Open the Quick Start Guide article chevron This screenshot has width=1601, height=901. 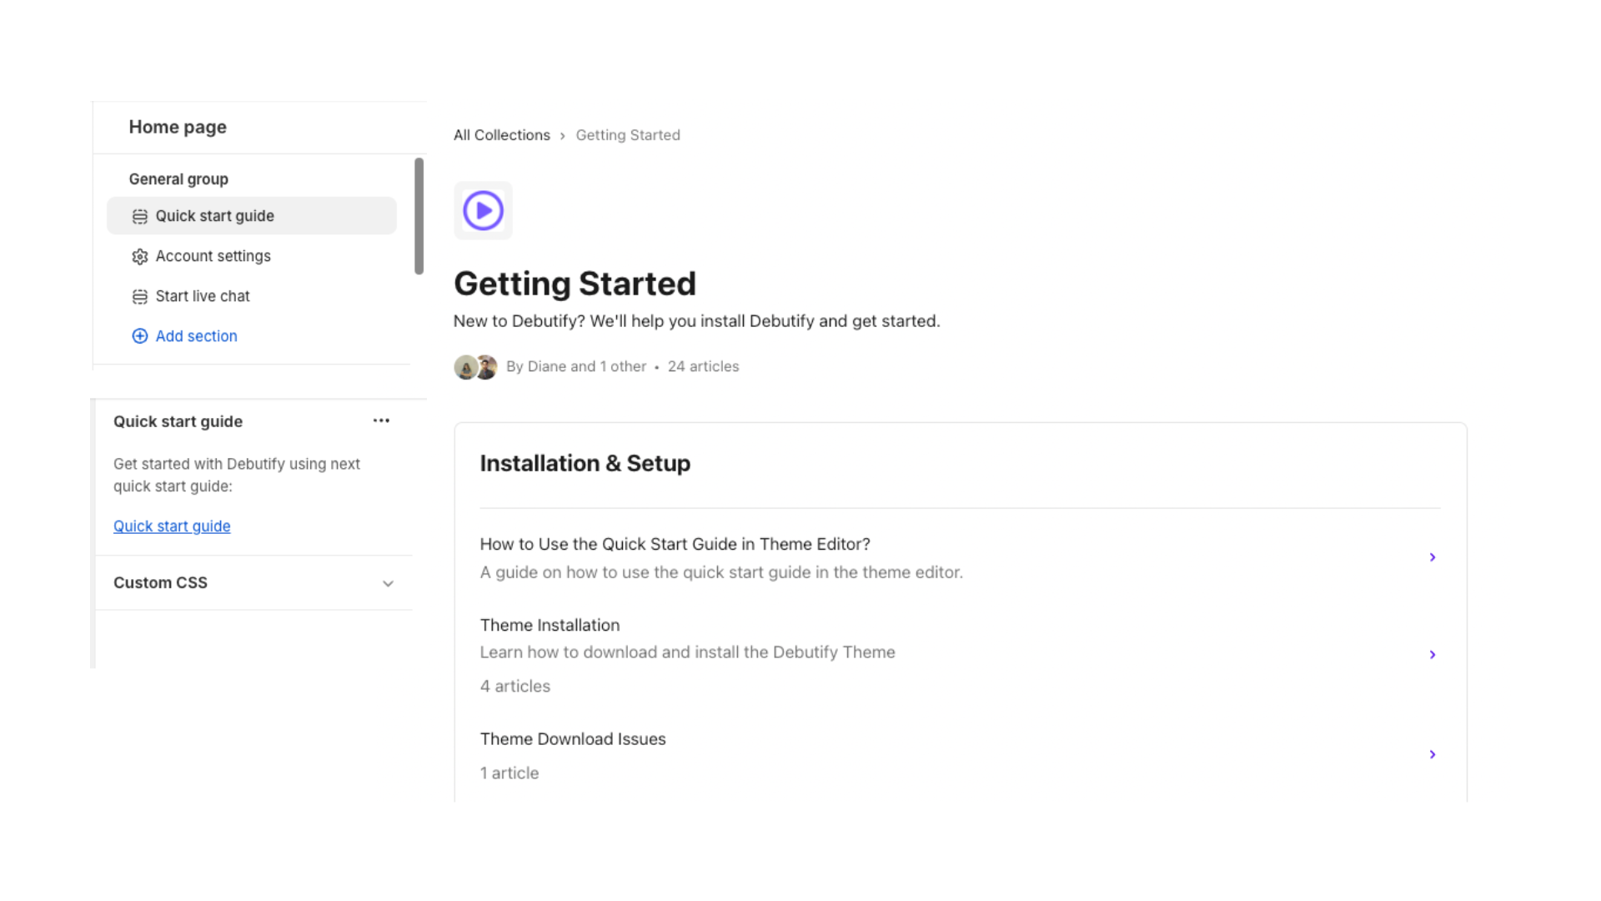coord(1433,557)
